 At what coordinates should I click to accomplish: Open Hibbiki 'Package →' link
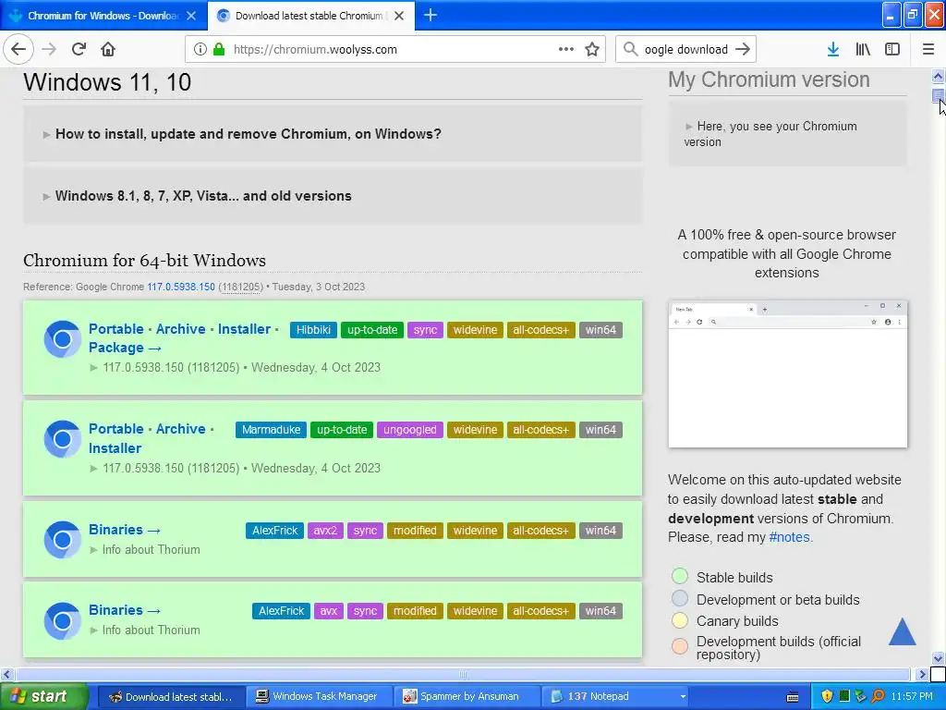tap(125, 348)
